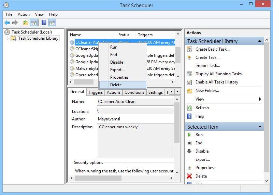This screenshot has width=273, height=195.
Task: Choose Delete from the context menu
Action: point(123,85)
